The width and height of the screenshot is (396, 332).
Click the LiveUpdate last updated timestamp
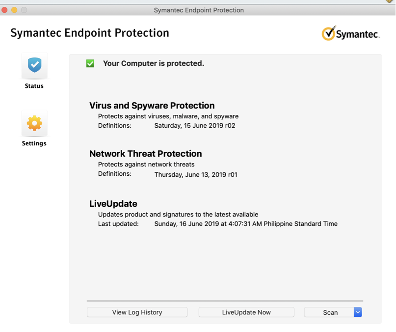pyautogui.click(x=246, y=224)
